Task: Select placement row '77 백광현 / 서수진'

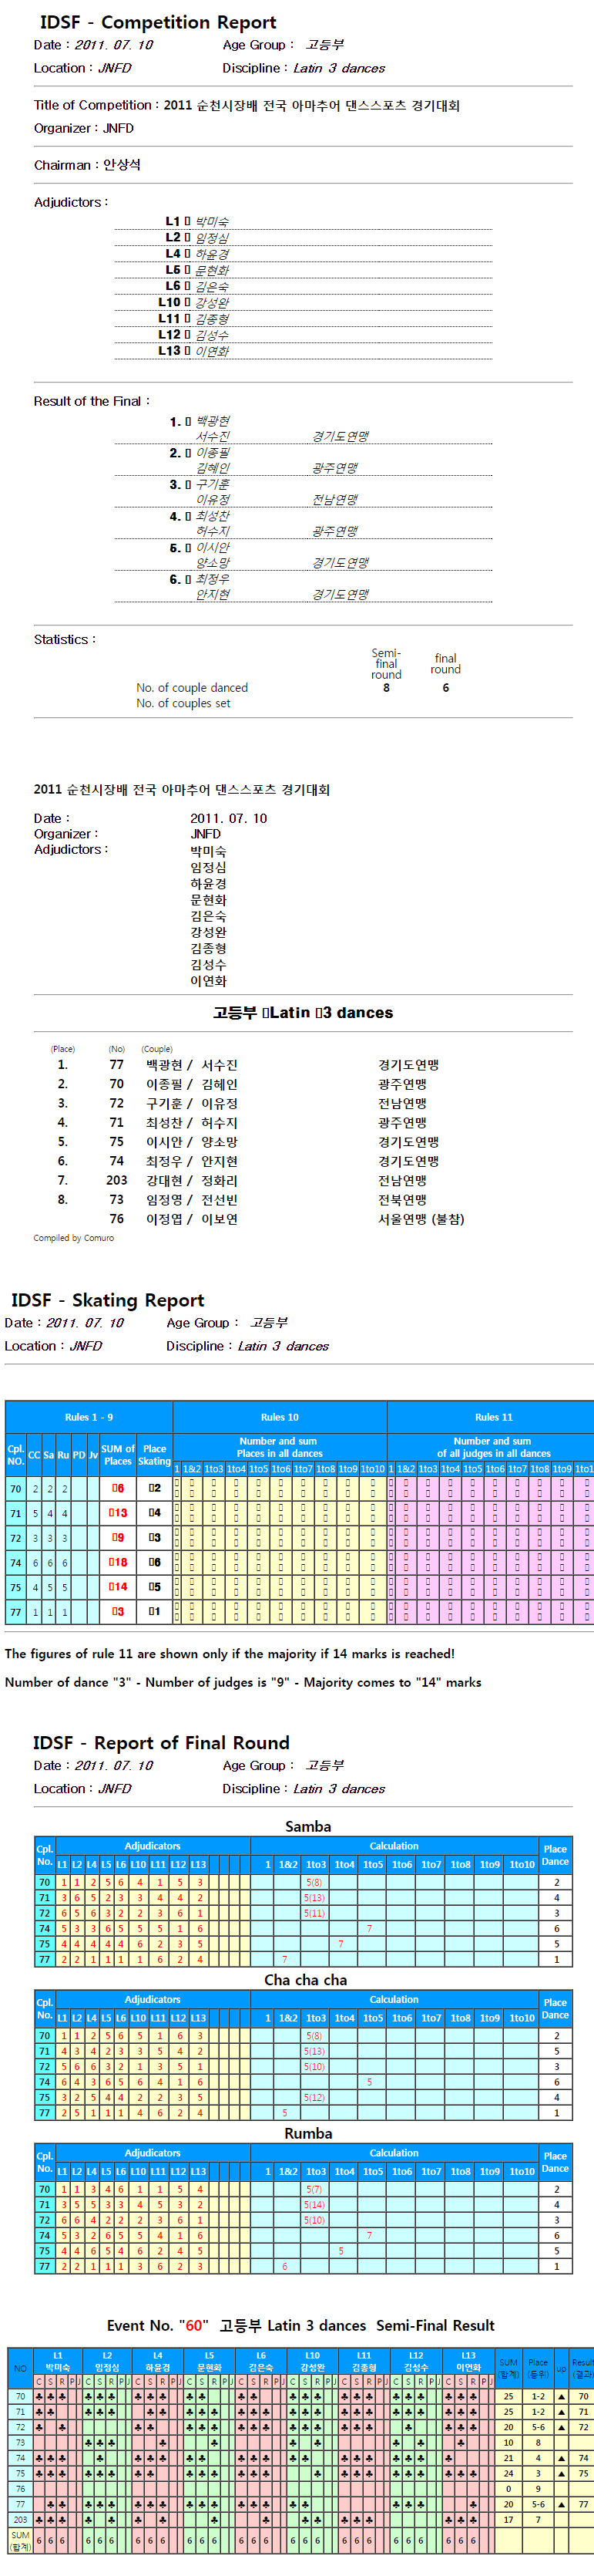Action: [x=249, y=1065]
